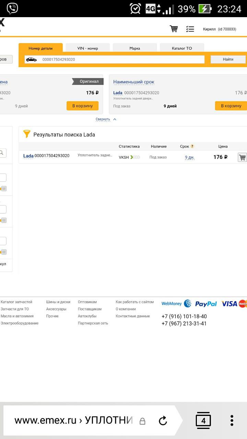Click В корзину in Наименьший срок card
Image resolution: width=247 pixels, height=439 pixels.
[x=231, y=106]
